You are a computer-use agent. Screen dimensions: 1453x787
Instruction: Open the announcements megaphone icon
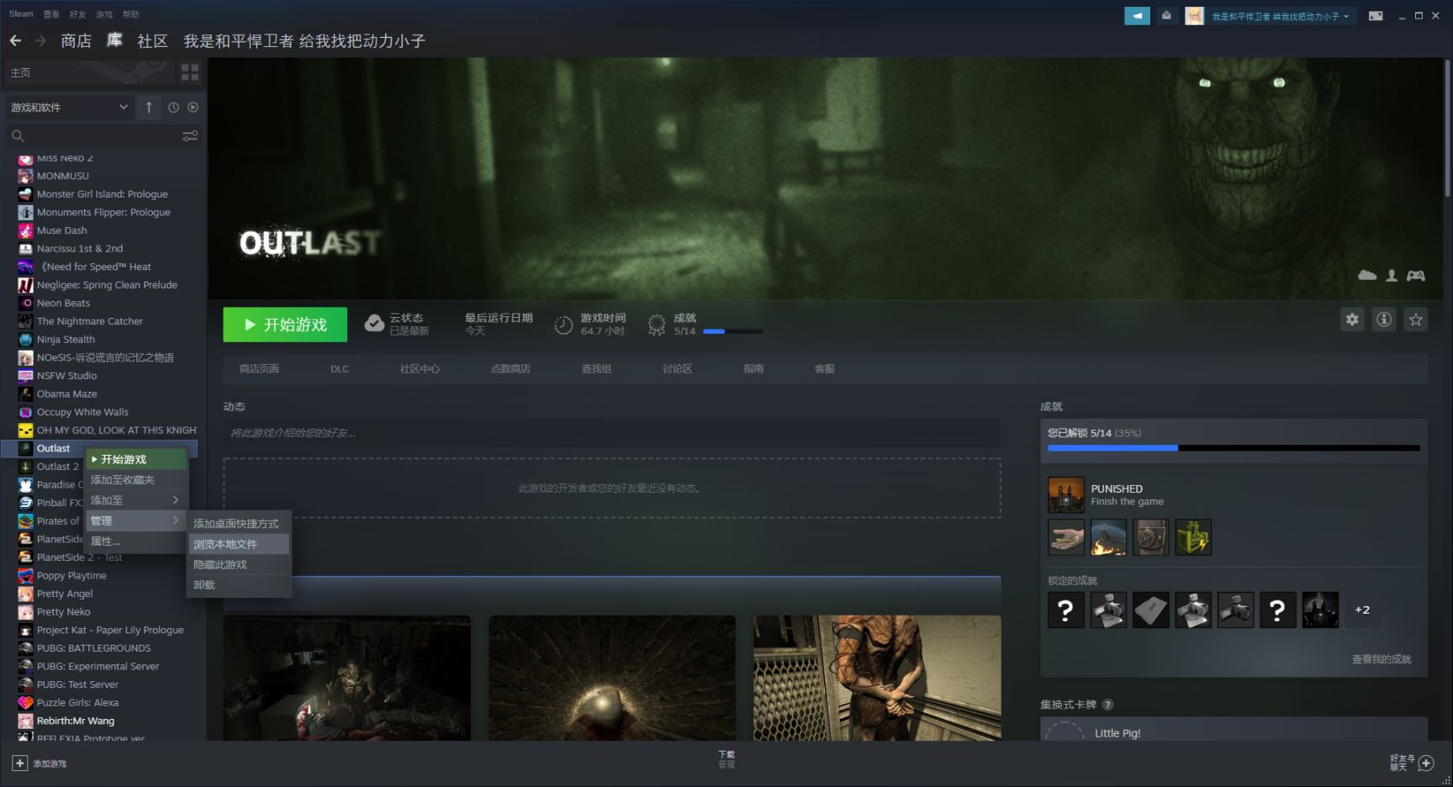tap(1137, 16)
